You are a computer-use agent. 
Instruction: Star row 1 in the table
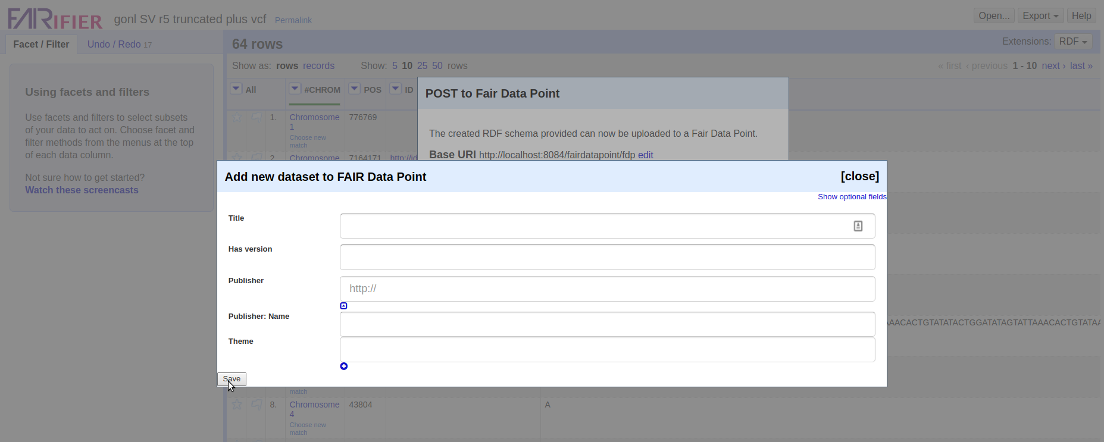[237, 118]
